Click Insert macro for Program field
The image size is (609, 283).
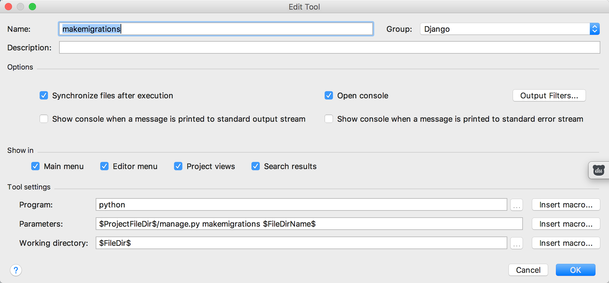566,205
